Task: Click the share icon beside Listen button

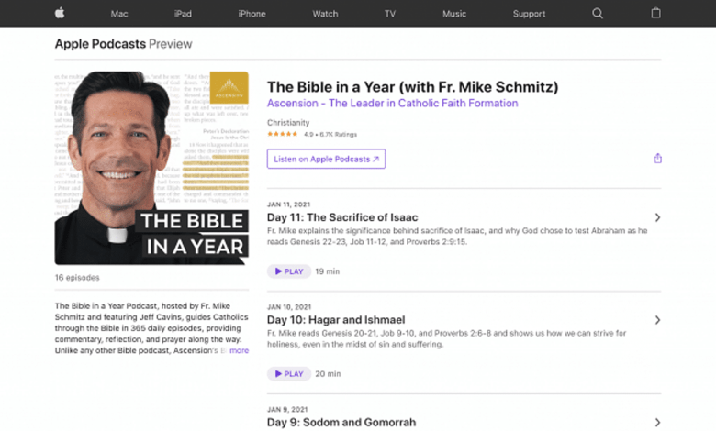Action: (657, 159)
